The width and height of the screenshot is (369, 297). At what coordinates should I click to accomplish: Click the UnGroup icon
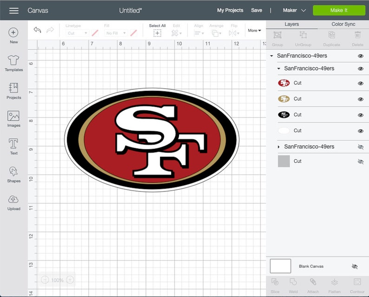pyautogui.click(x=303, y=39)
